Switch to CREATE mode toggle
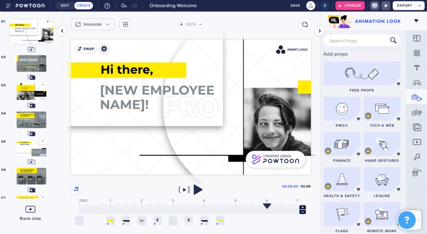Image resolution: width=427 pixels, height=234 pixels. tap(84, 6)
